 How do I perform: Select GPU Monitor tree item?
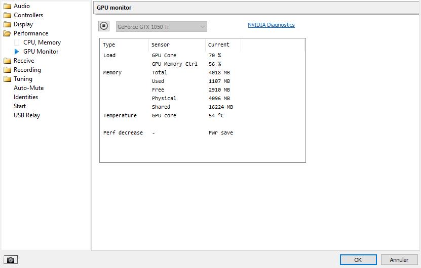[x=41, y=52]
